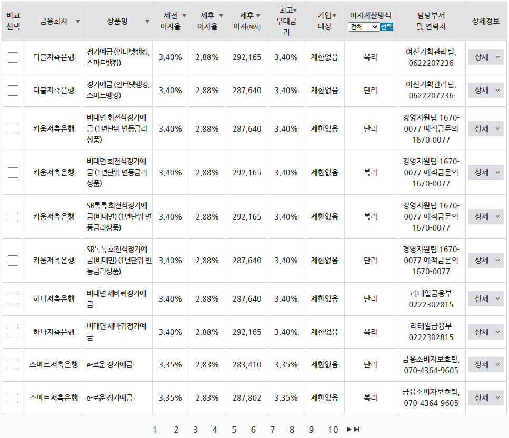Click 비대면 세바퀴정기예금 in 하나 복리 row
The height and width of the screenshot is (438, 509).
coord(116,332)
